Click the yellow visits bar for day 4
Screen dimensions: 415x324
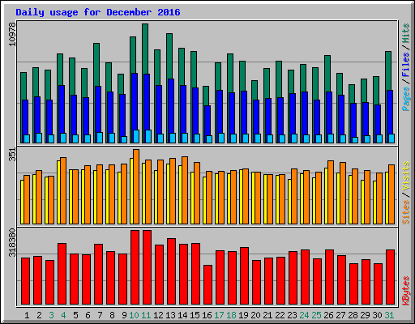pos(58,192)
